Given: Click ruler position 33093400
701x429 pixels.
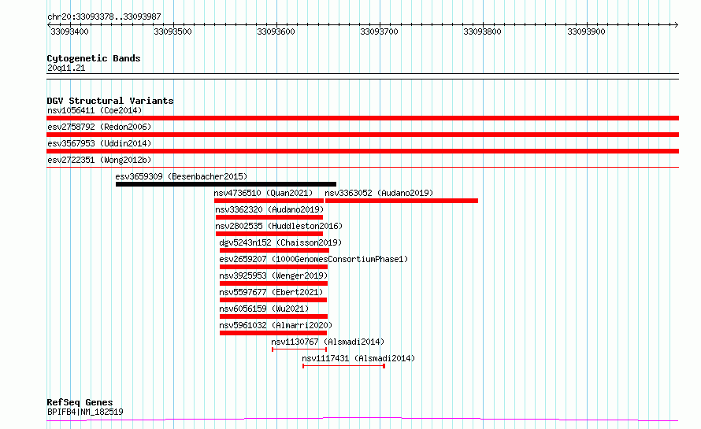Looking at the screenshot, I should click(x=70, y=31).
